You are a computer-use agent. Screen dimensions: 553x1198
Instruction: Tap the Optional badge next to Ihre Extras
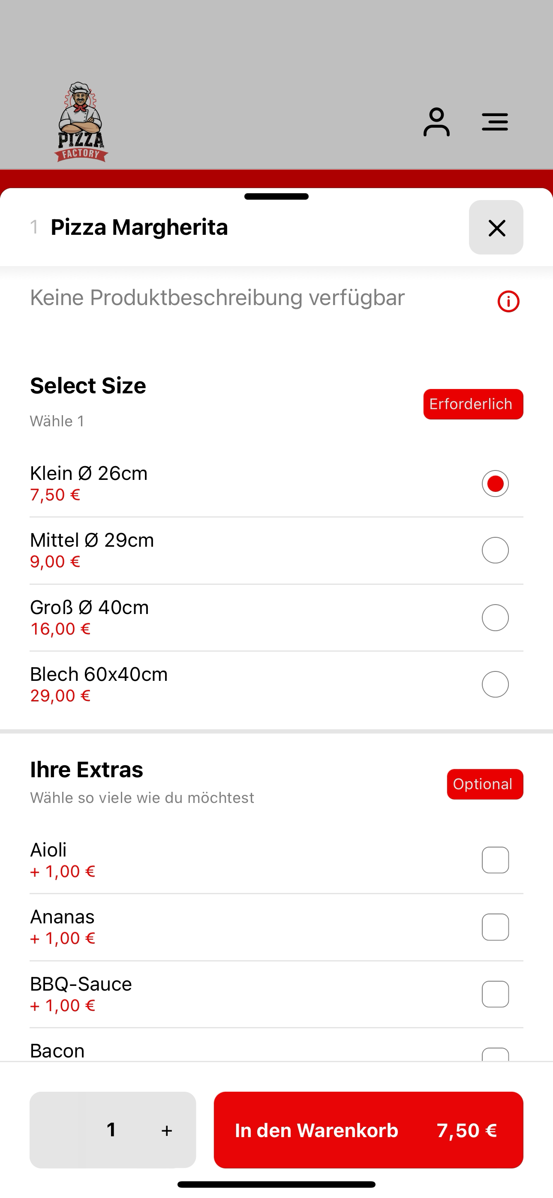pos(485,784)
